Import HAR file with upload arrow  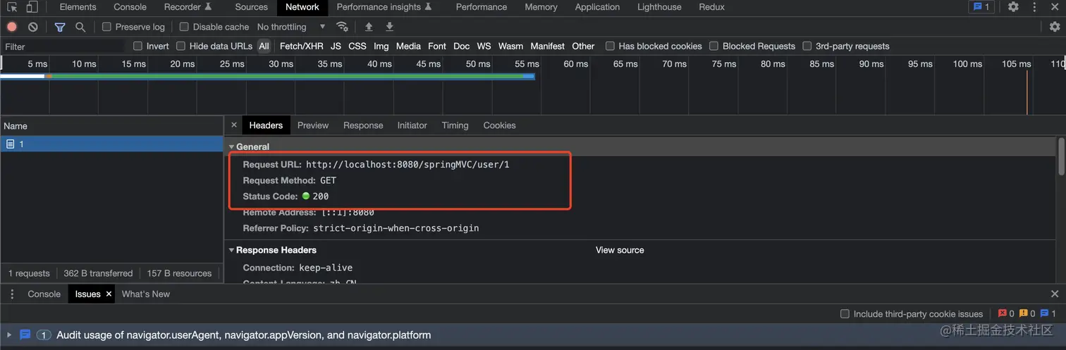(369, 27)
